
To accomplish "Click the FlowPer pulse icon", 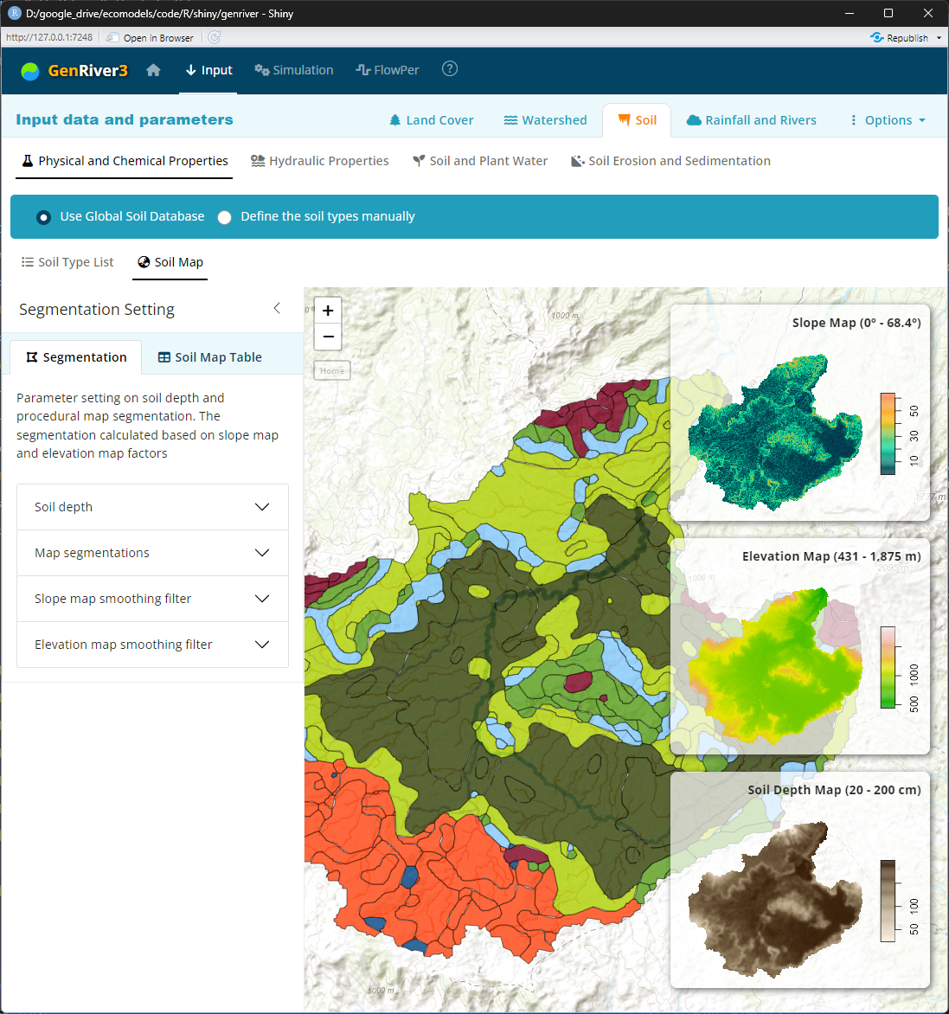I will coord(363,70).
